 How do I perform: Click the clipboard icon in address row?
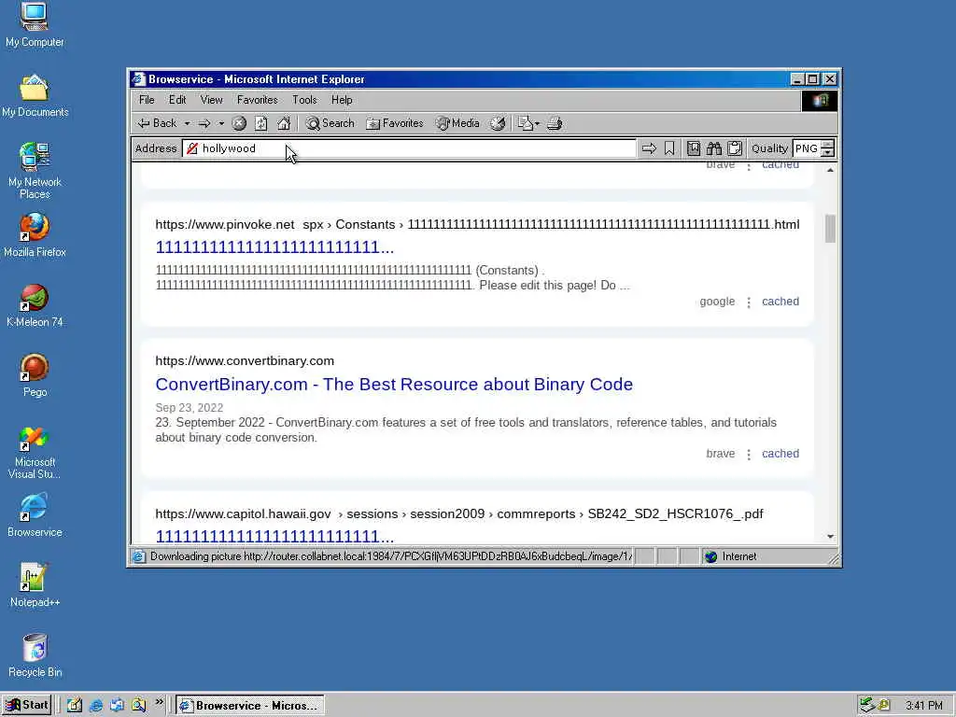tap(735, 148)
